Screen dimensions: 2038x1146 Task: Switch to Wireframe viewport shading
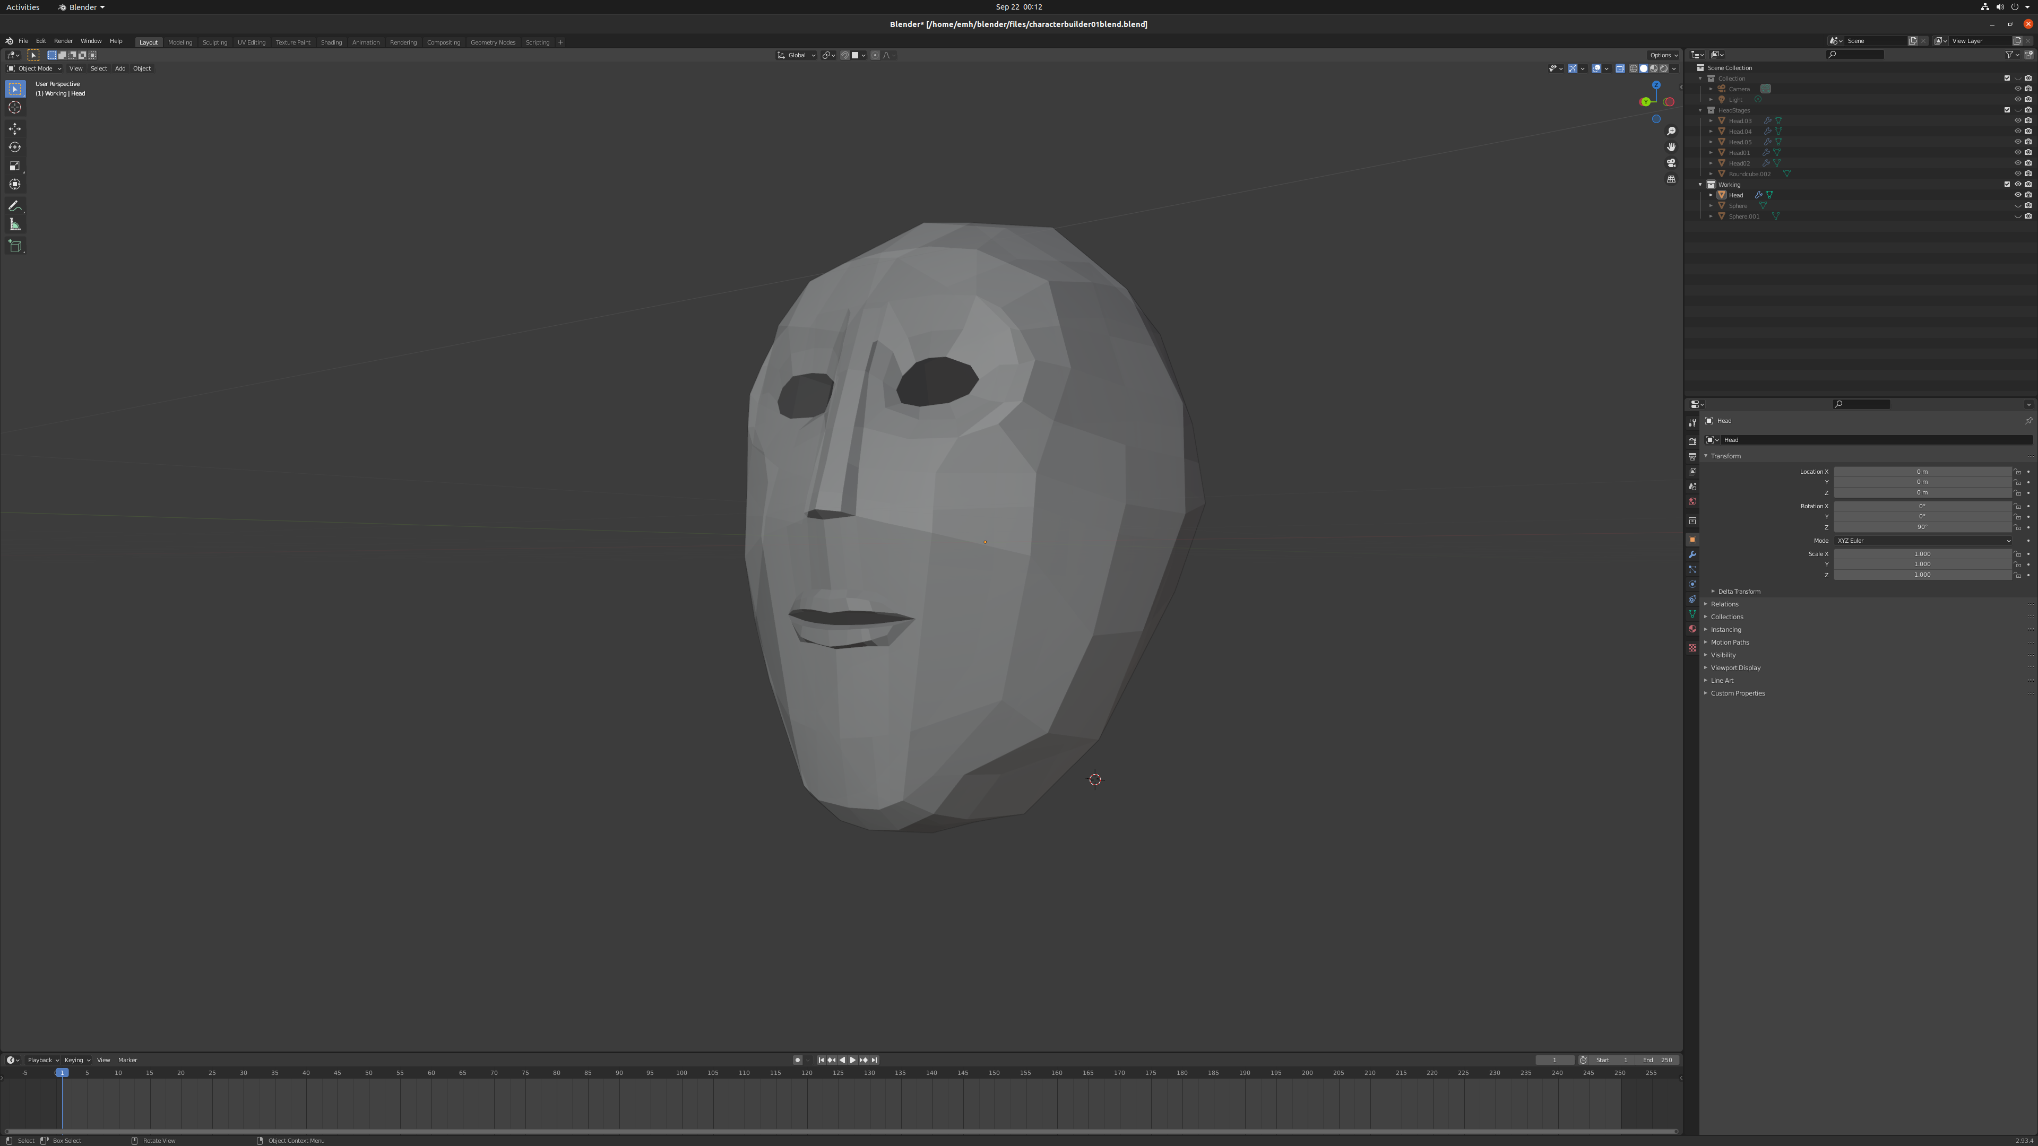[x=1634, y=69]
